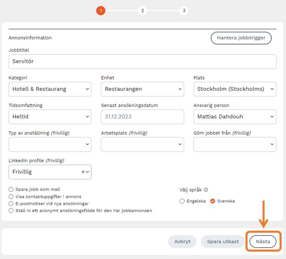Enable E-postnotiser vid nya ansökningar
The image size is (286, 259).
[x=11, y=203]
